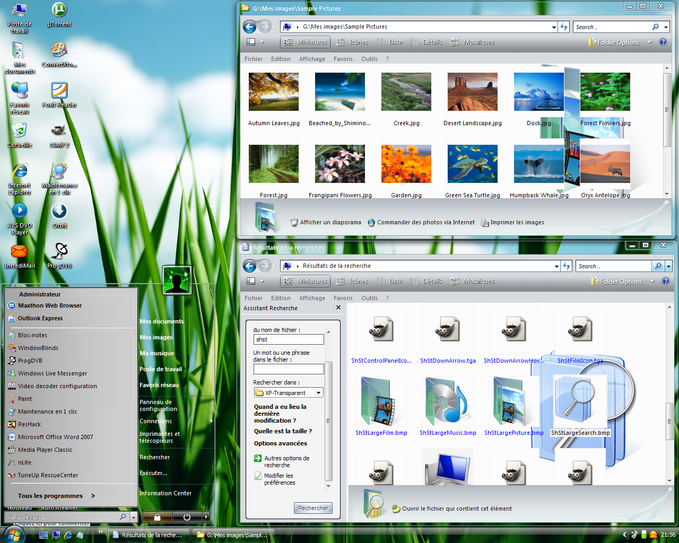Click Internet Explorer quick launch icon in taskbar
The image size is (679, 543).
pos(68,535)
